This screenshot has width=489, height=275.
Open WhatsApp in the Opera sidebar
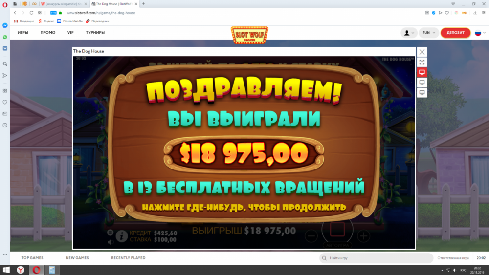tap(5, 37)
